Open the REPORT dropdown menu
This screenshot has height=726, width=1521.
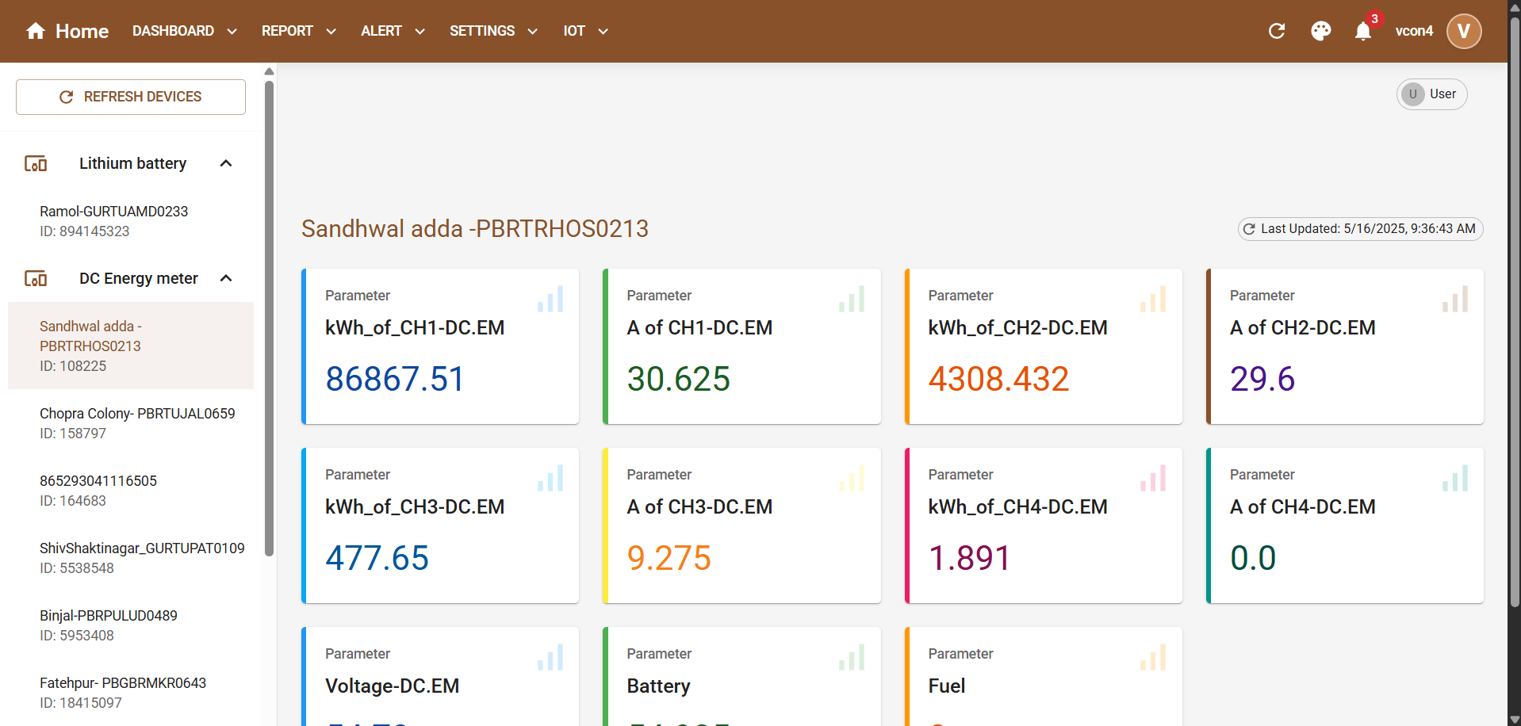[x=299, y=31]
